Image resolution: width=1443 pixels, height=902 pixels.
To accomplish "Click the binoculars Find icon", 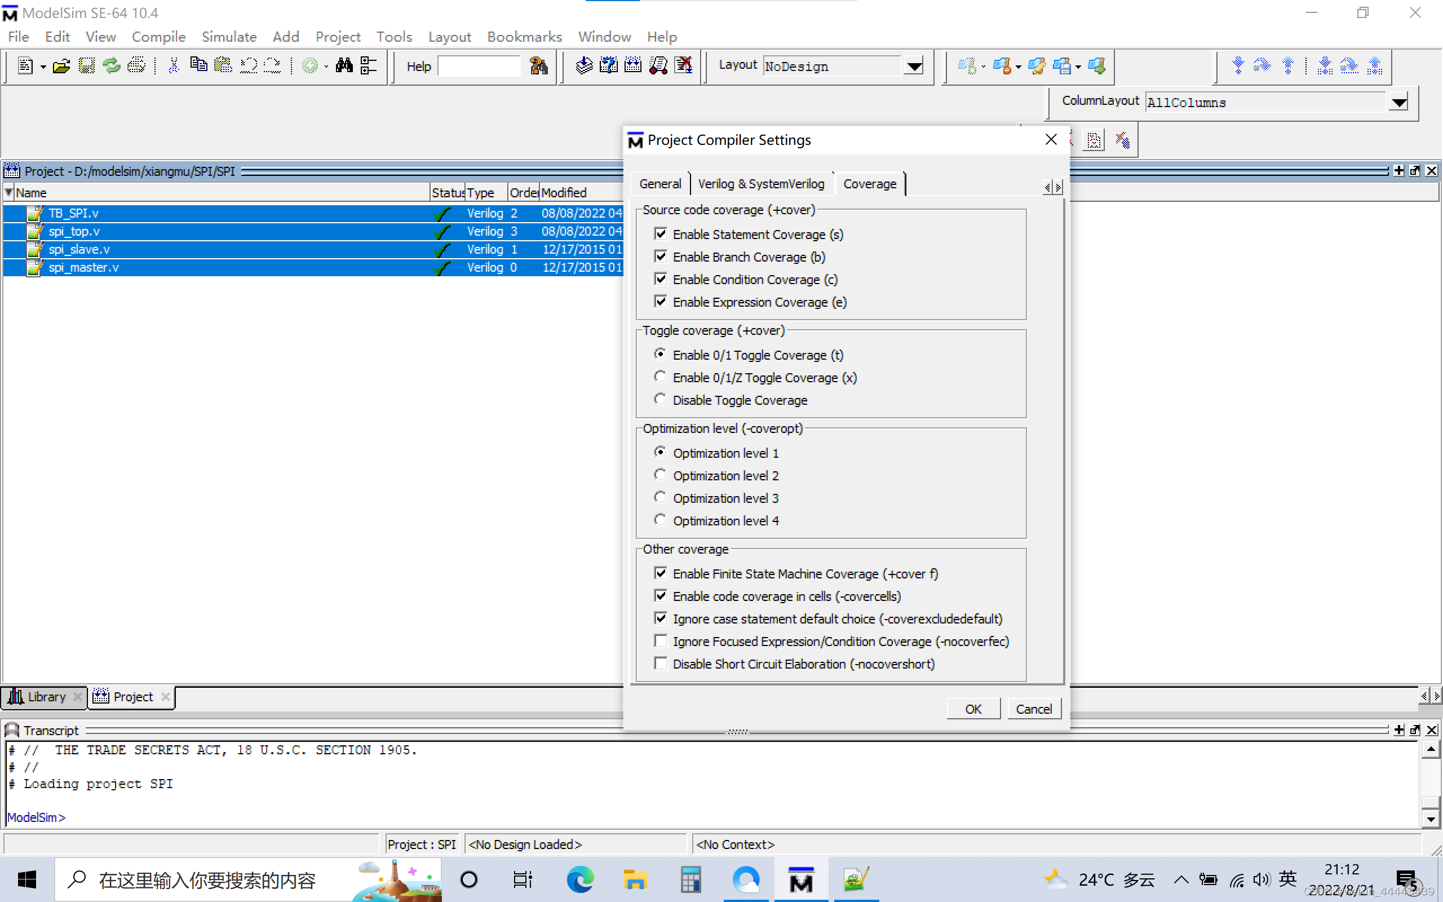I will 344,65.
